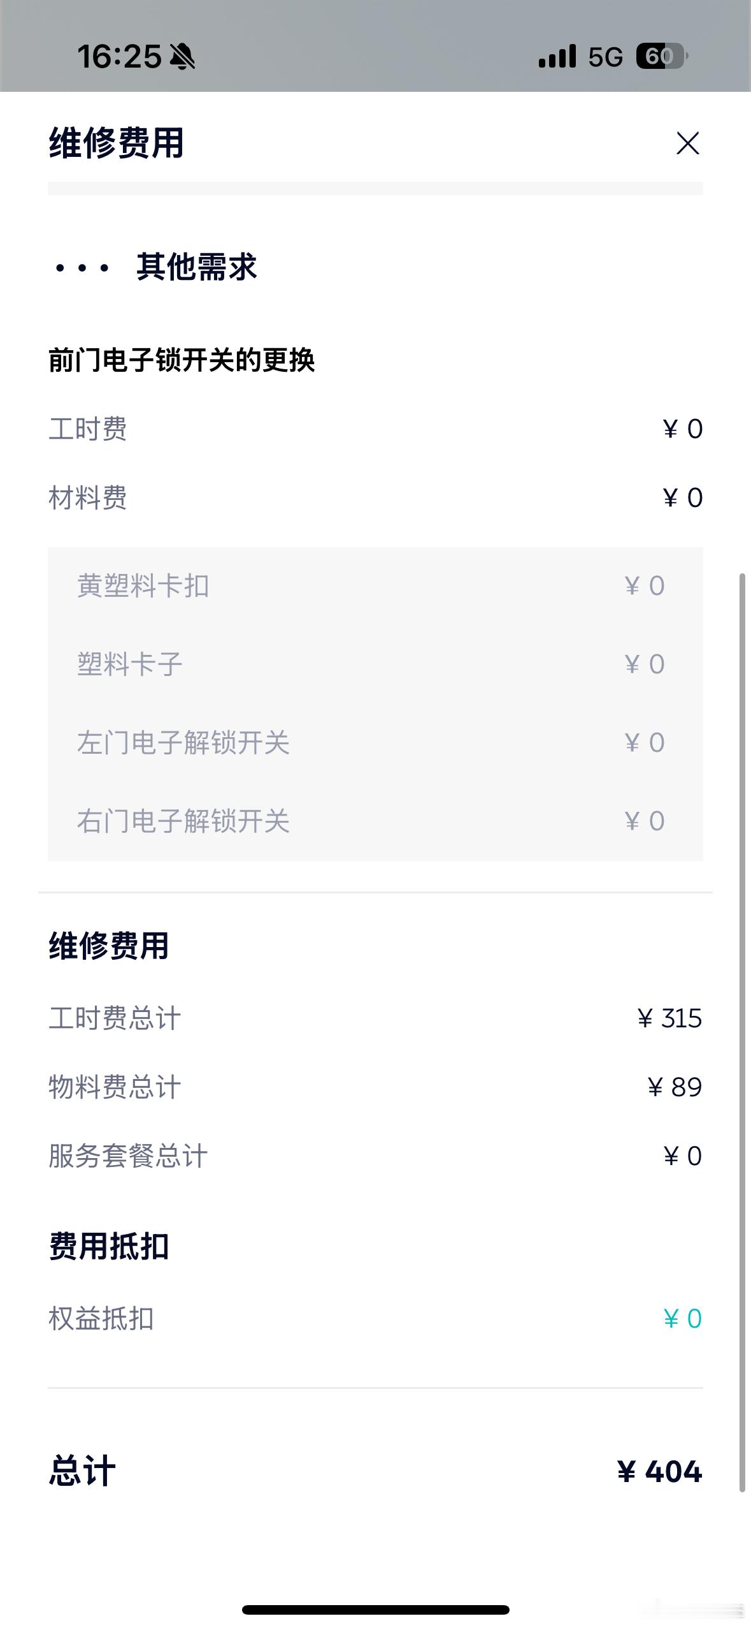Tap the cellular signal bars icon
This screenshot has height=1630, width=751.
coord(557,56)
